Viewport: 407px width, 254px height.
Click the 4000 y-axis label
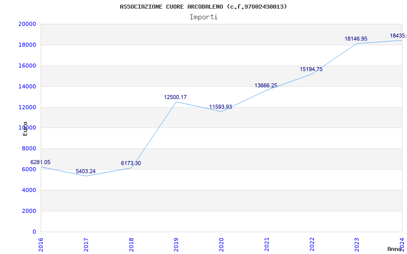[28, 190]
